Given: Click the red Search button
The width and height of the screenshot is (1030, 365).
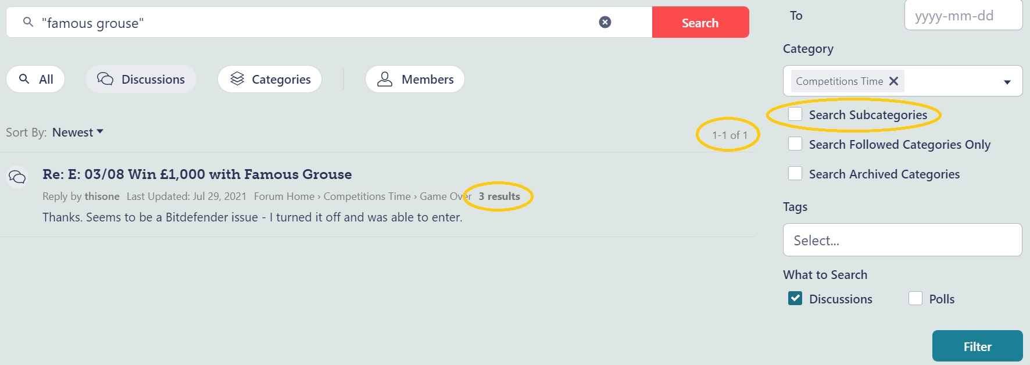Looking at the screenshot, I should pos(700,22).
